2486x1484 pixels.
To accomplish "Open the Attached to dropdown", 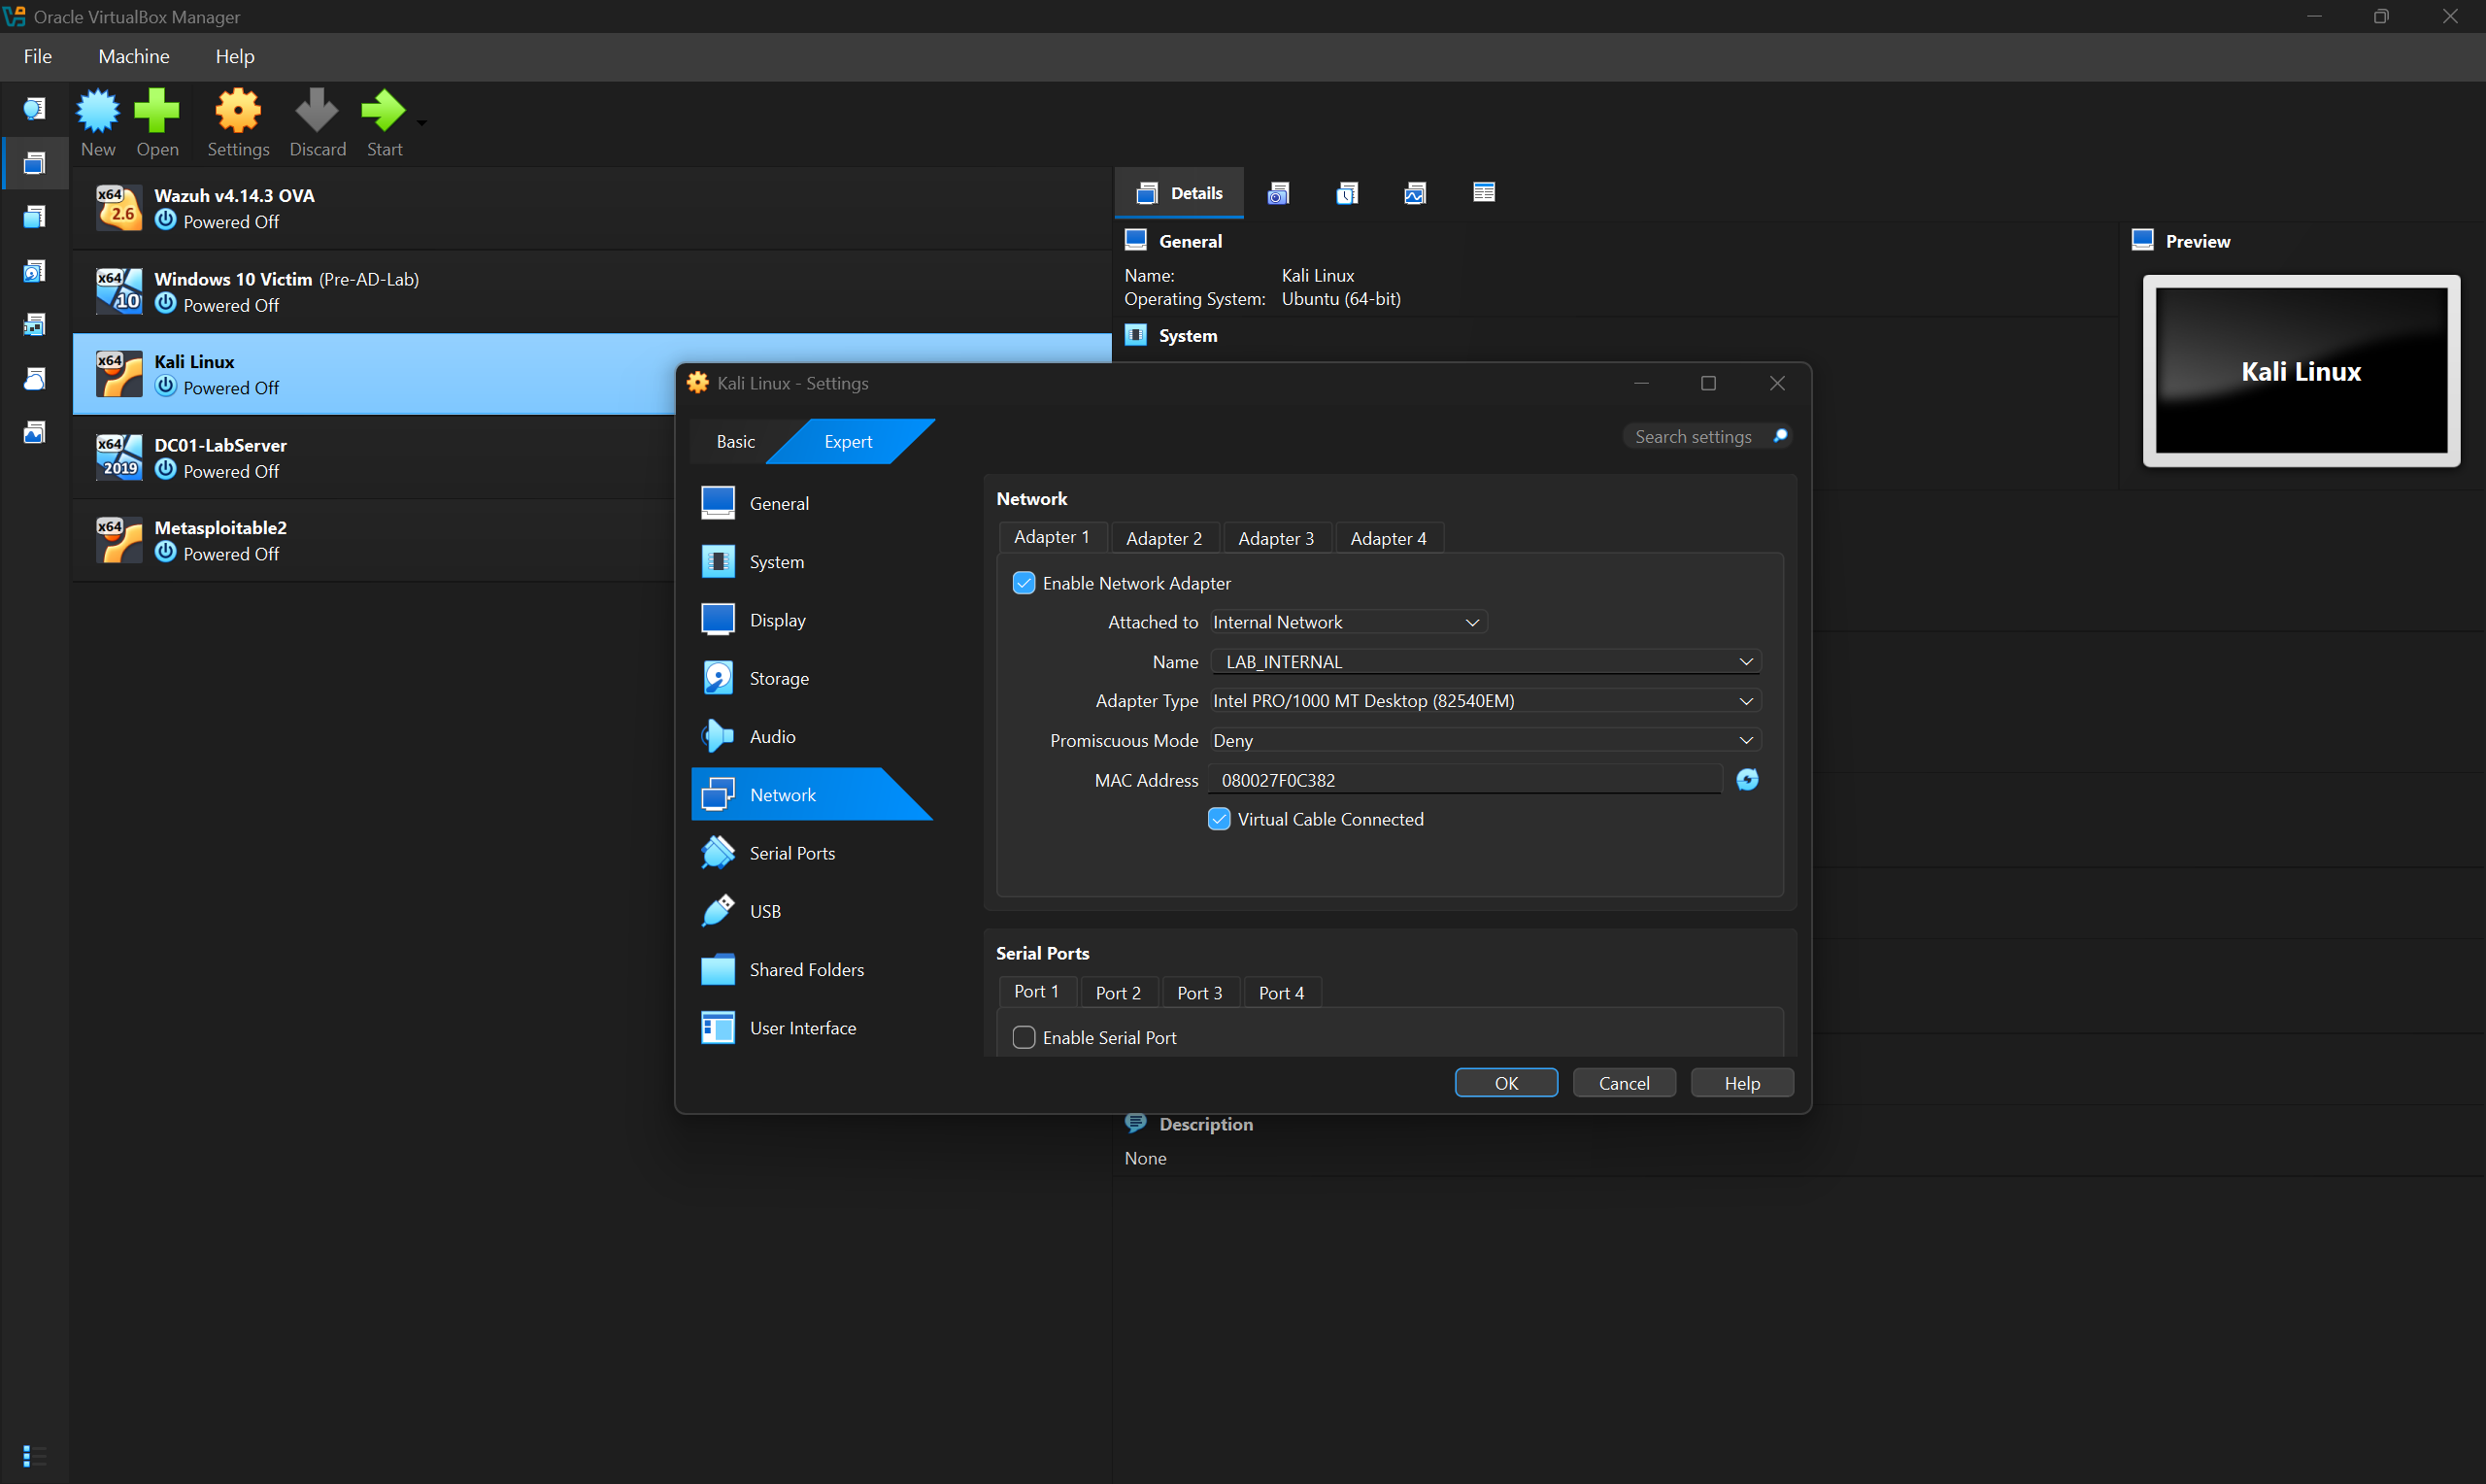I will 1349,622.
